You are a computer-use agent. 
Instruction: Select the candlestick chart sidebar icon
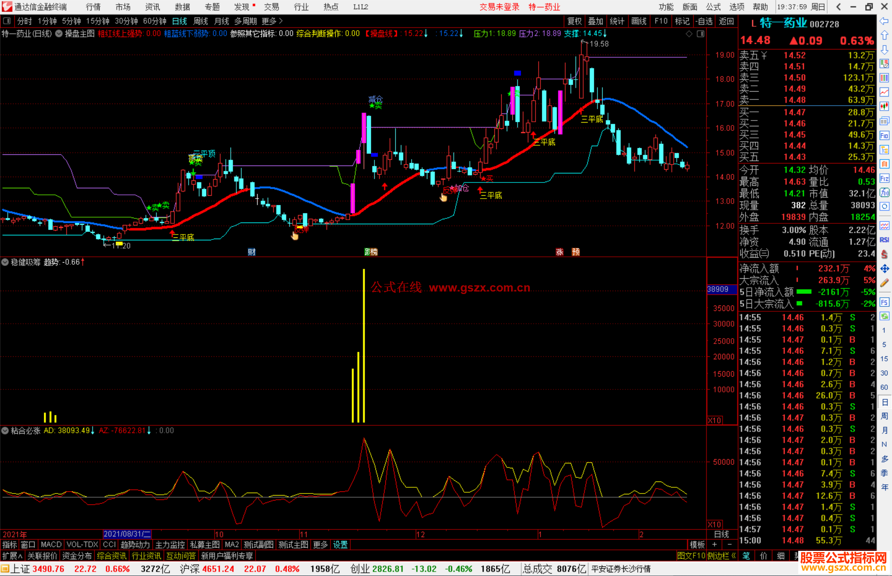tap(884, 107)
